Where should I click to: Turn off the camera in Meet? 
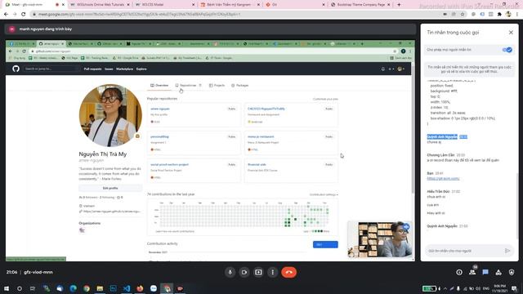244,272
